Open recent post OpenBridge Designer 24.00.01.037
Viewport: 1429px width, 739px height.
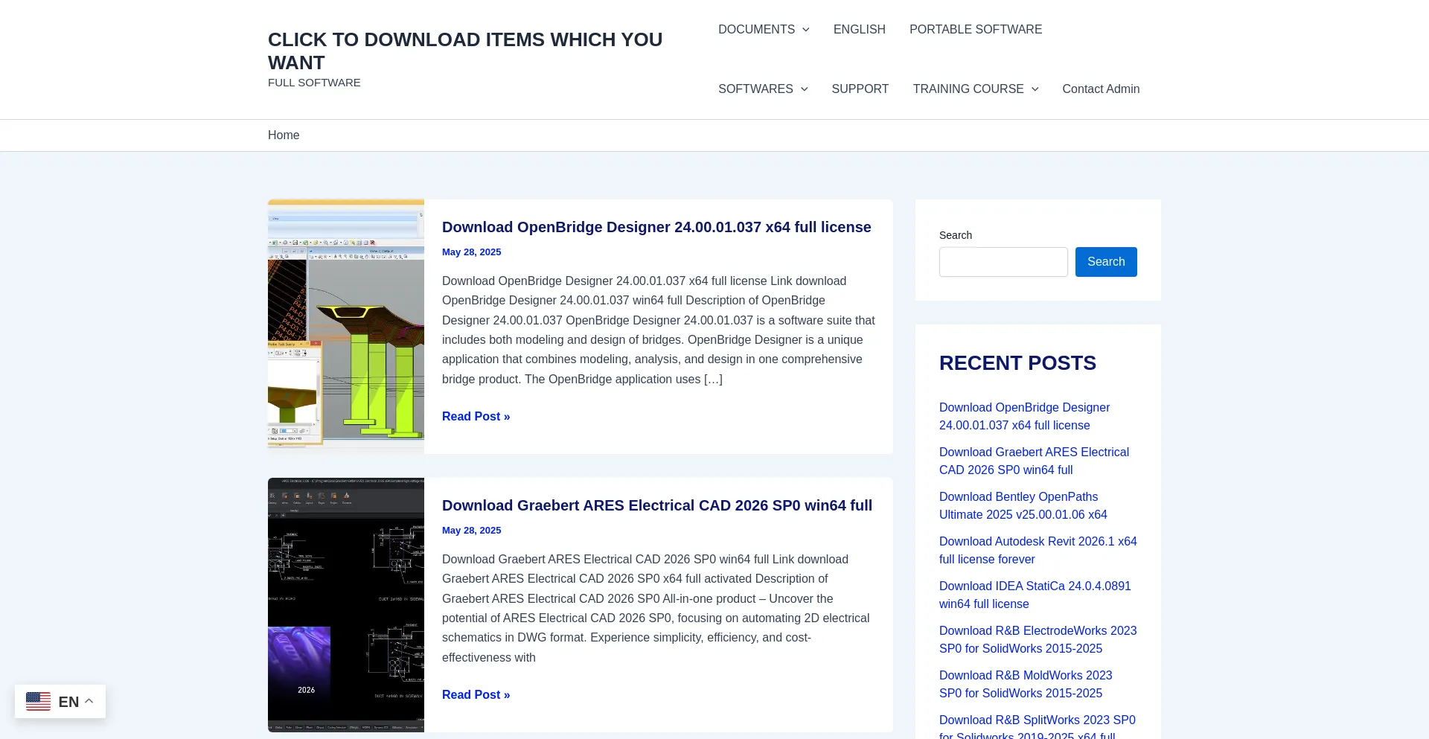click(1024, 417)
